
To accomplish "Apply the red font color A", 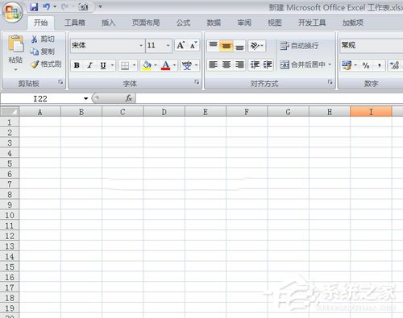I will click(x=165, y=65).
